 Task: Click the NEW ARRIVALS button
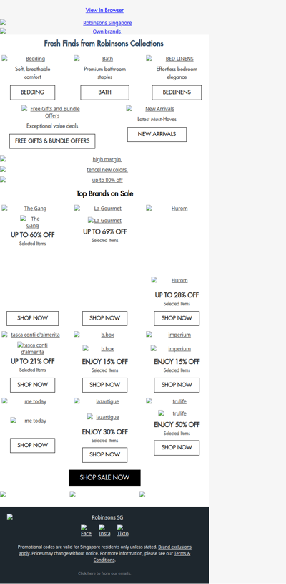tap(157, 135)
